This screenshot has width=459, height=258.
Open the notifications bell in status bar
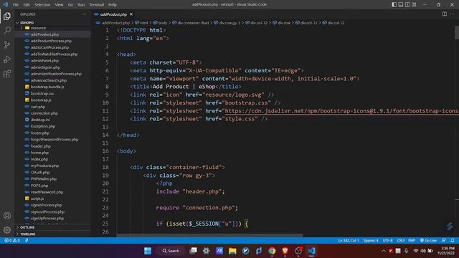pos(453,241)
